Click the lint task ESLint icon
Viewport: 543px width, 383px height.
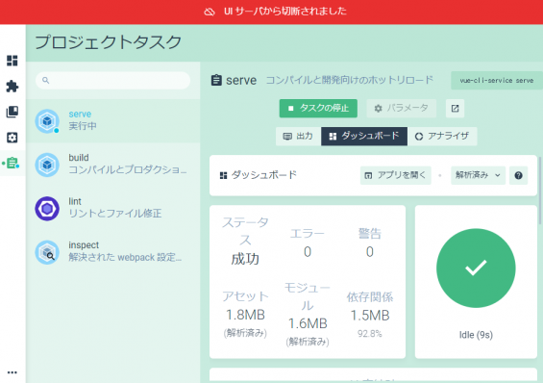point(47,209)
